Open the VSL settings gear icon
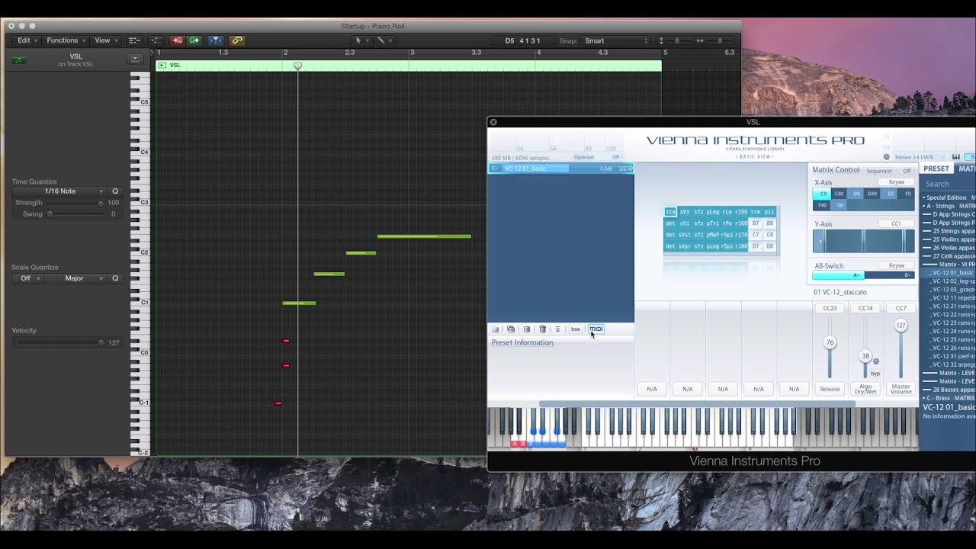 point(887,157)
